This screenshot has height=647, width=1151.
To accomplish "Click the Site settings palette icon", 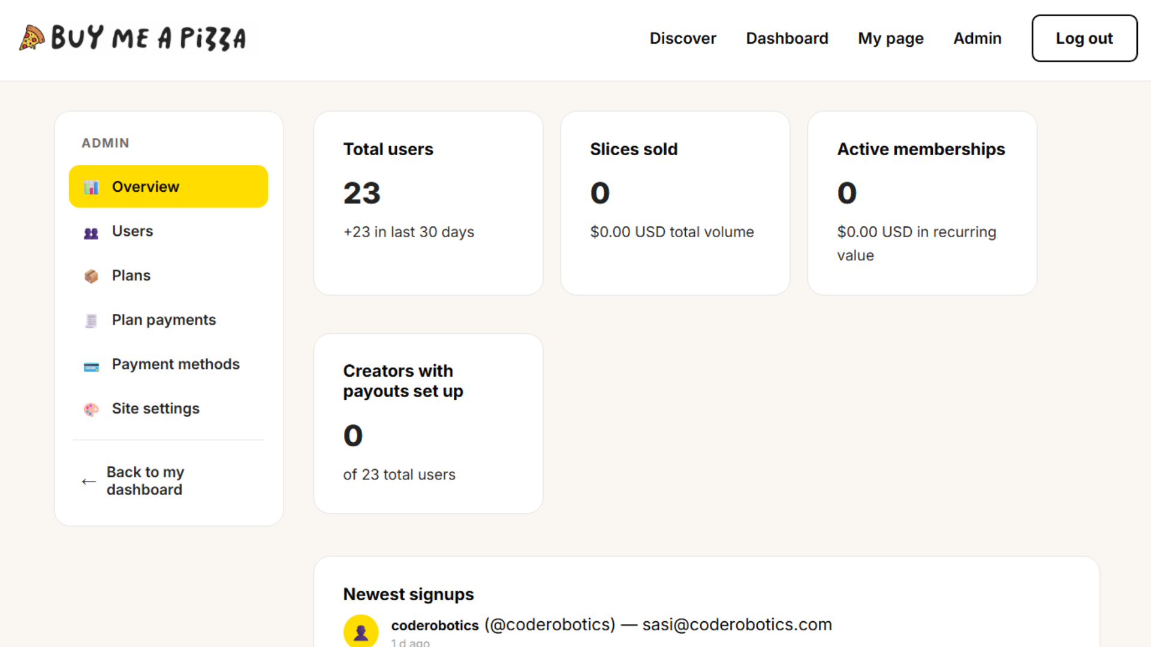I will (91, 409).
